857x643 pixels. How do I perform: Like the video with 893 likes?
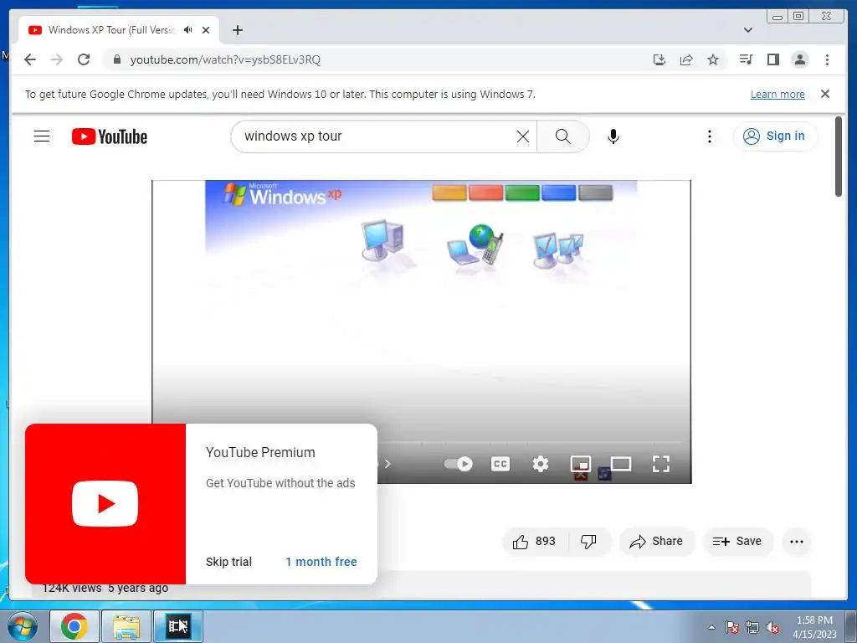coord(535,542)
